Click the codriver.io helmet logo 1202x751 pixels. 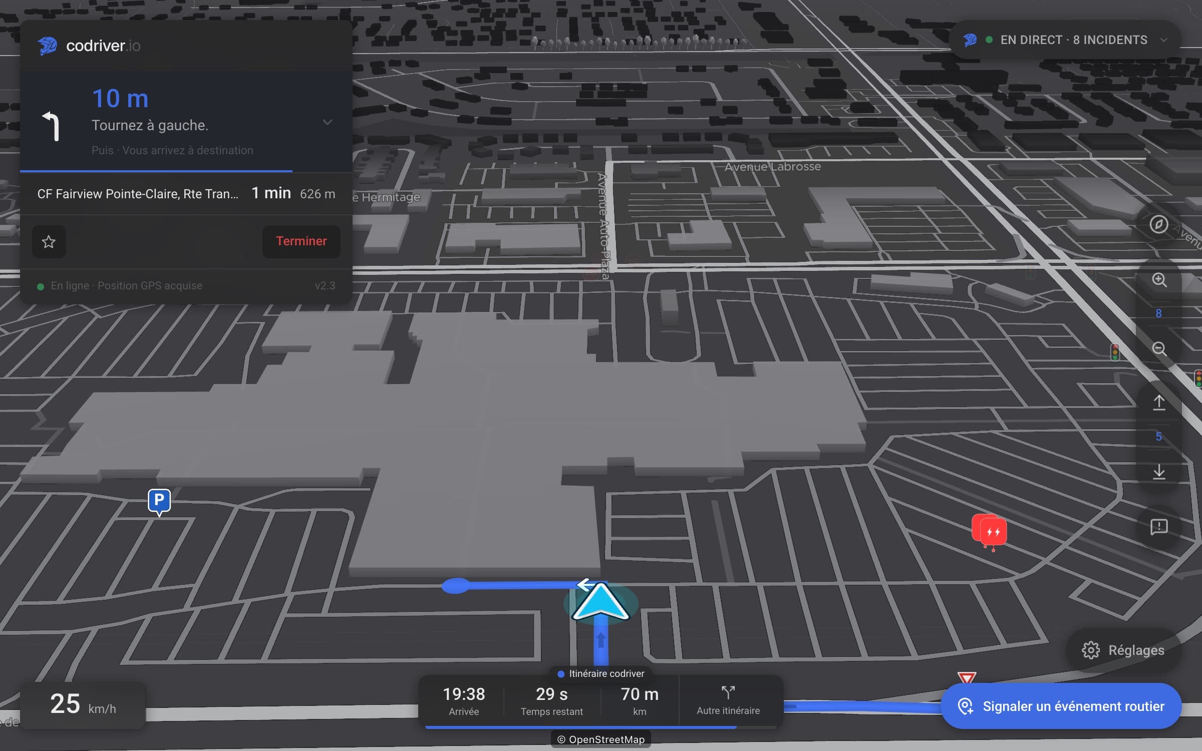[48, 46]
